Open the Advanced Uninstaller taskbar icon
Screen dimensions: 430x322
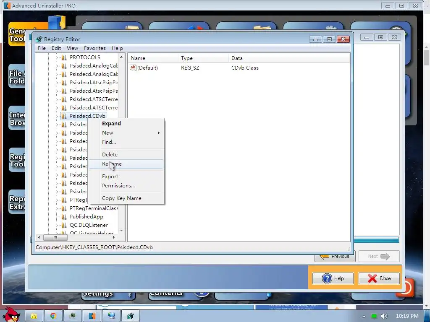(92, 316)
